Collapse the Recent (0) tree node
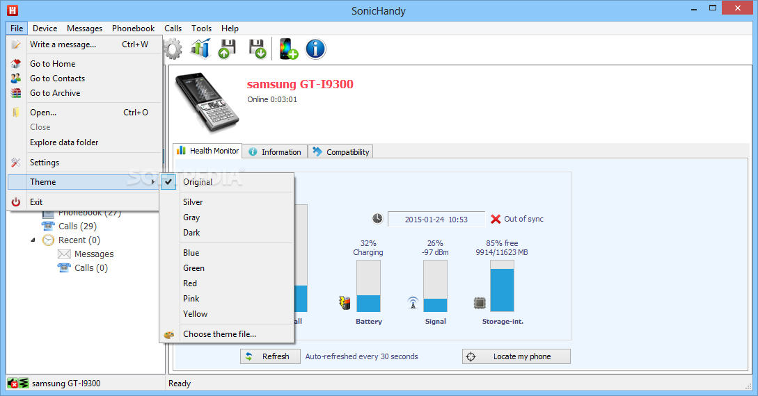758x396 pixels. point(33,240)
